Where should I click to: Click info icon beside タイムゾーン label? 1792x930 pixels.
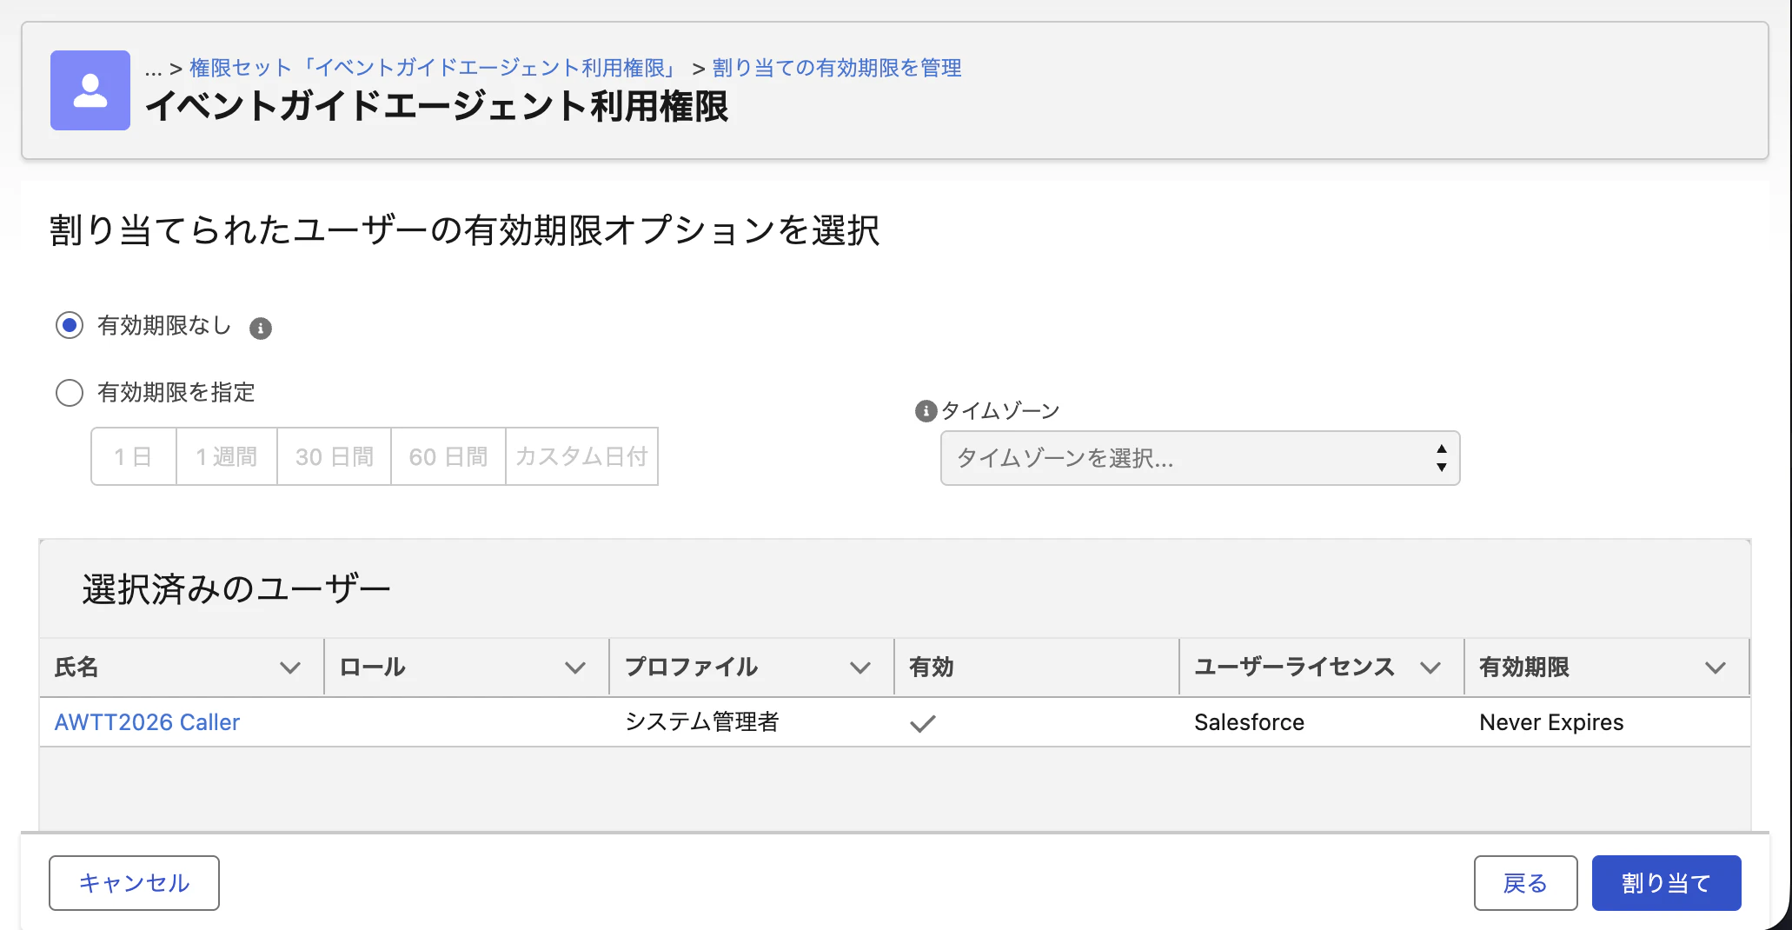click(x=926, y=411)
